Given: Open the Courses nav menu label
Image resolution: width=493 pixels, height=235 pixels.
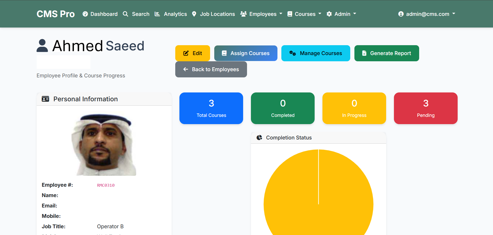Looking at the screenshot, I should (305, 14).
